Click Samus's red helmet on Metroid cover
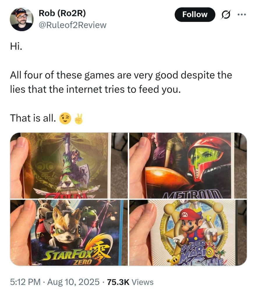Image resolution: width=257 pixels, height=298 pixels. coord(206,159)
